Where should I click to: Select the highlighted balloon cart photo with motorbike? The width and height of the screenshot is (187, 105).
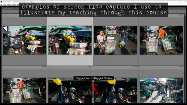pos(70,40)
